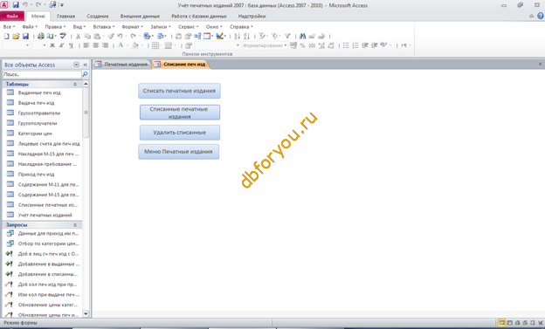Toggle Bold (Ж) formatting
The width and height of the screenshot is (545, 329).
tap(52, 45)
